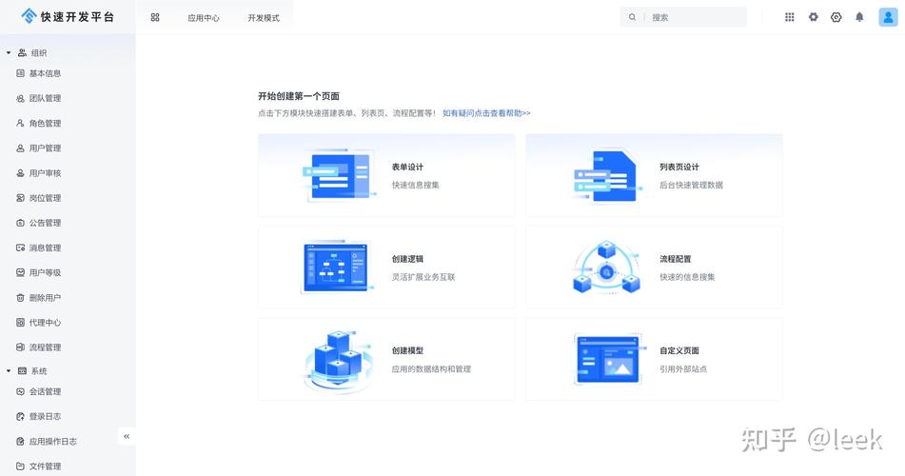Screen dimensions: 905x476
Task: Click the 删除用户 trash icon
Action: coord(20,297)
